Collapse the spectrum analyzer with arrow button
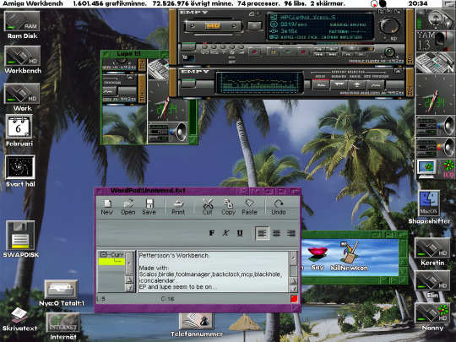This screenshot has height=342, width=456. pyautogui.click(x=398, y=71)
